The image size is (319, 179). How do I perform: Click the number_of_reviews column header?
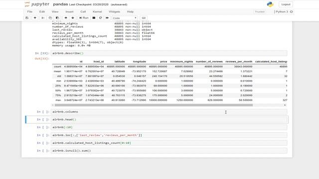[209, 62]
